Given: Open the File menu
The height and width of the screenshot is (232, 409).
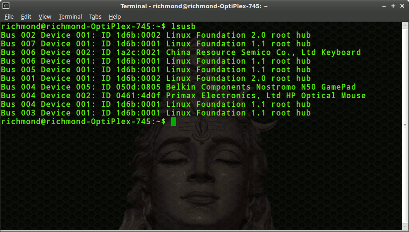Looking at the screenshot, I should coord(9,17).
